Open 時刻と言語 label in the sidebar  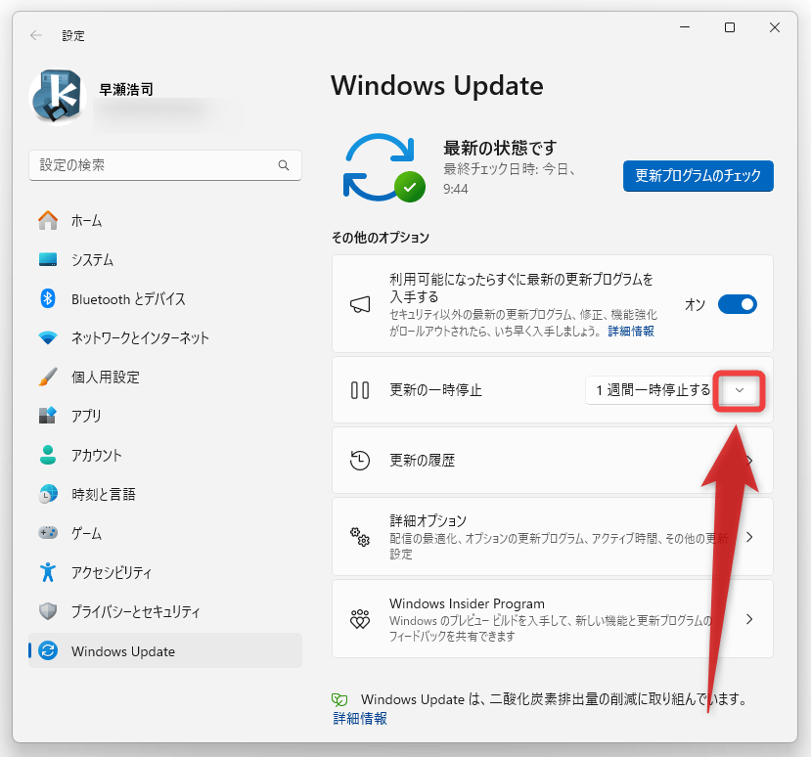[x=104, y=494]
